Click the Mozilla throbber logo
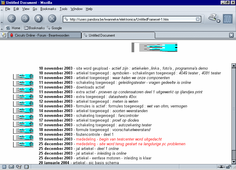Viewport: 236px width, 170px height. (227, 19)
